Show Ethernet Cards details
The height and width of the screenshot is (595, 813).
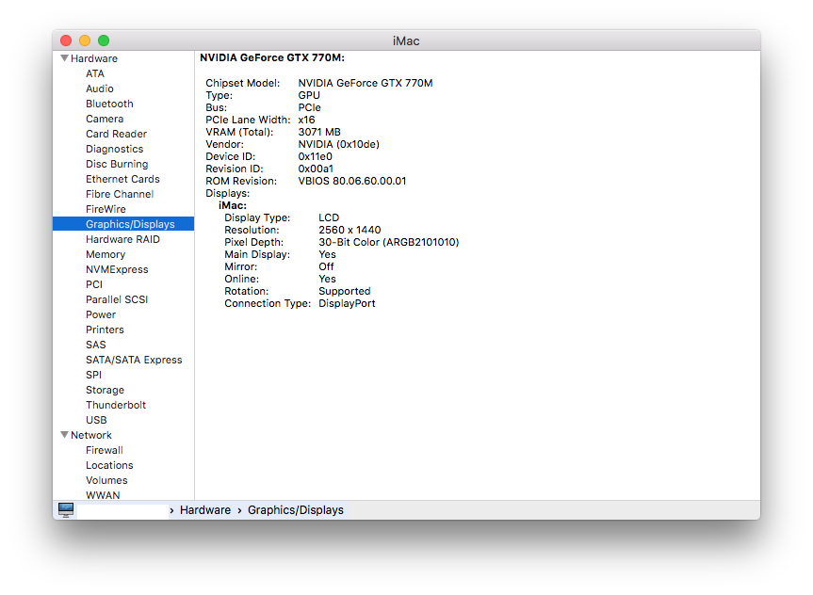122,179
